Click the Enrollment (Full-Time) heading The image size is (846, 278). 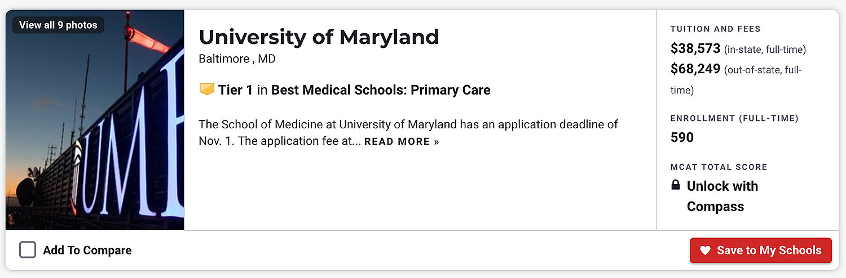(734, 118)
